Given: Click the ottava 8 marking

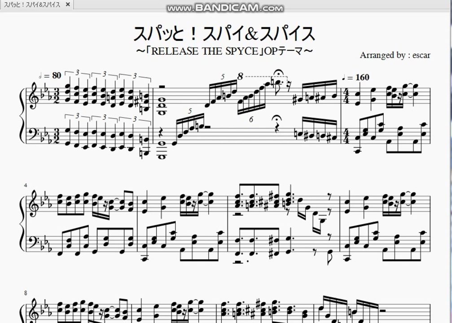Looking at the screenshot, I should pyautogui.click(x=240, y=76).
